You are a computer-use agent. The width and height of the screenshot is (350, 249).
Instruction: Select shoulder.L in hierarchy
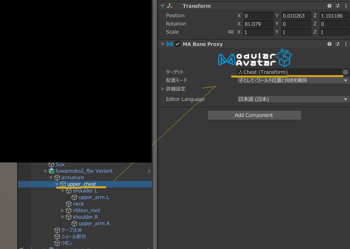click(x=85, y=191)
